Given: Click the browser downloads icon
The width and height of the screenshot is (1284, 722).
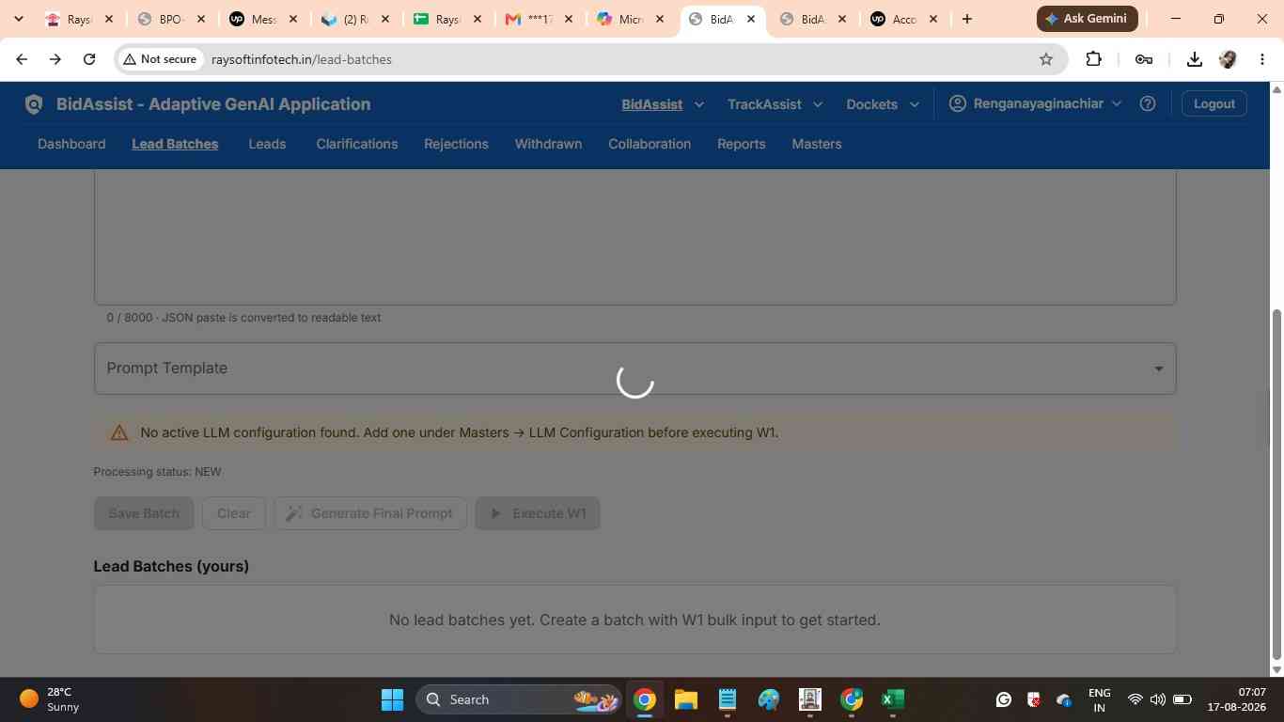Looking at the screenshot, I should (x=1194, y=59).
